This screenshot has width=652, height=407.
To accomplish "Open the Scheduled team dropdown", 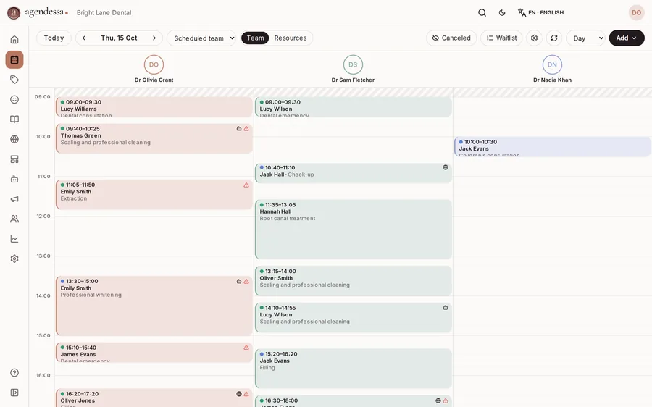I will click(201, 38).
